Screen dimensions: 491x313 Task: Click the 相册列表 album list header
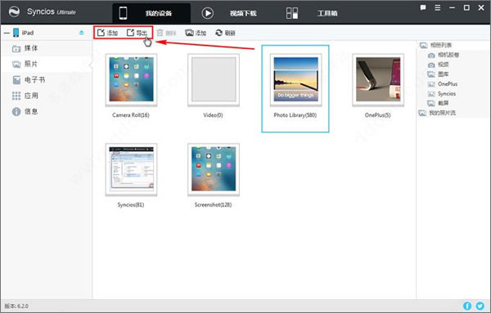(435, 45)
